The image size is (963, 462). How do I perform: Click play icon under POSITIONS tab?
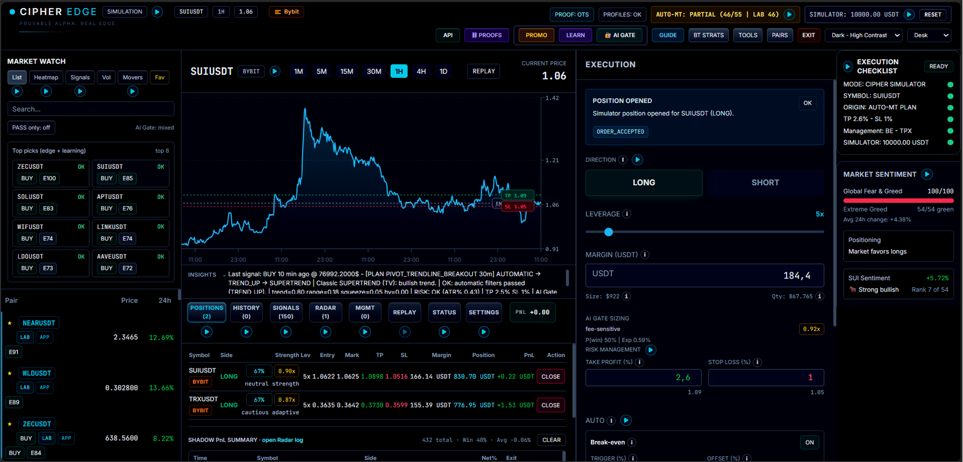pyautogui.click(x=207, y=332)
